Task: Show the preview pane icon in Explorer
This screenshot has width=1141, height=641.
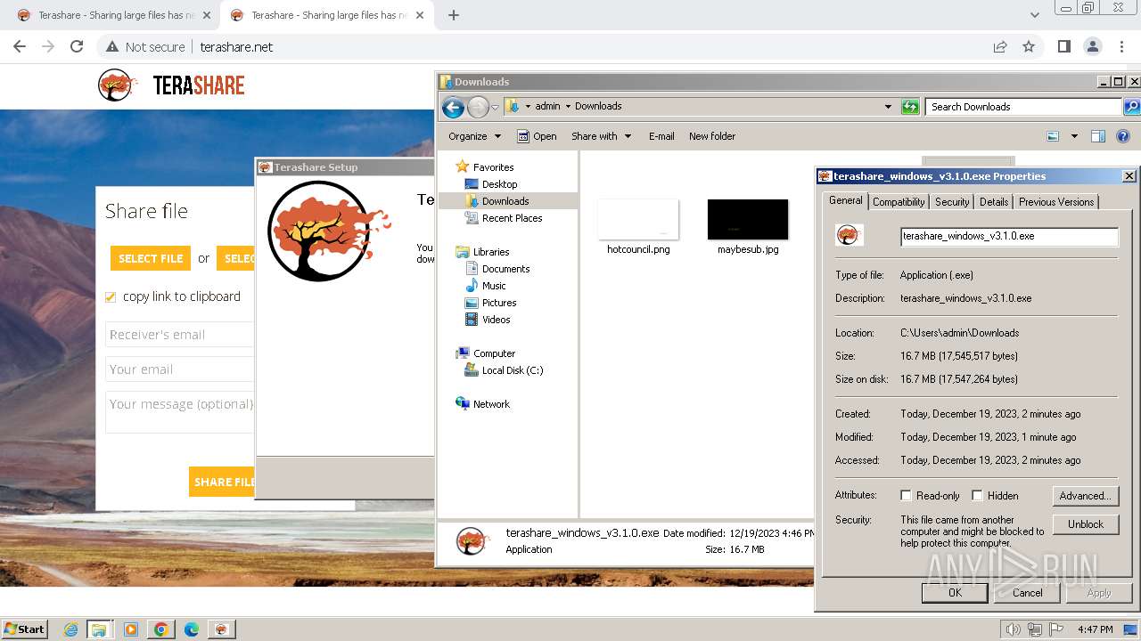Action: click(1098, 136)
